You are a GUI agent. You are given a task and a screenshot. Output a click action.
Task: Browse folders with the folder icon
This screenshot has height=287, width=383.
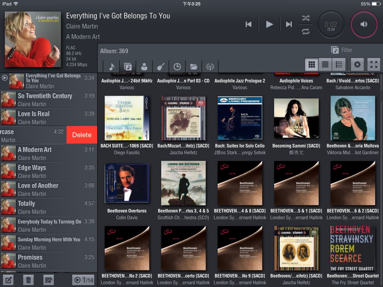click(193, 66)
